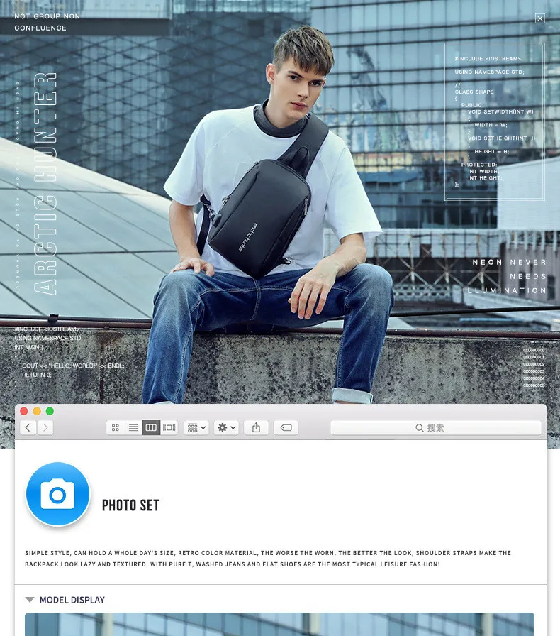
Task: Click the yellow minimize window button
Action: point(37,411)
